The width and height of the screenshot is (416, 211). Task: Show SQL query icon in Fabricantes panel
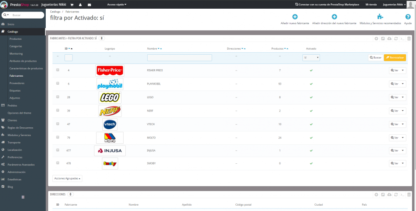[x=402, y=39]
